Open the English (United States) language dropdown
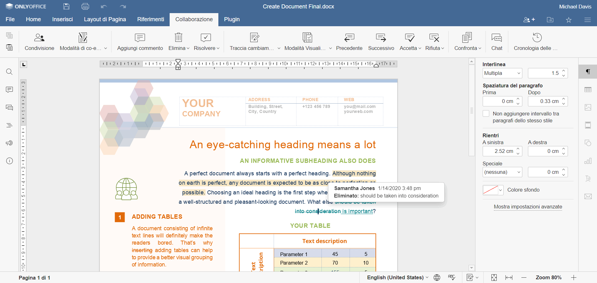Screen dimensions: 597x283 (x=398, y=277)
